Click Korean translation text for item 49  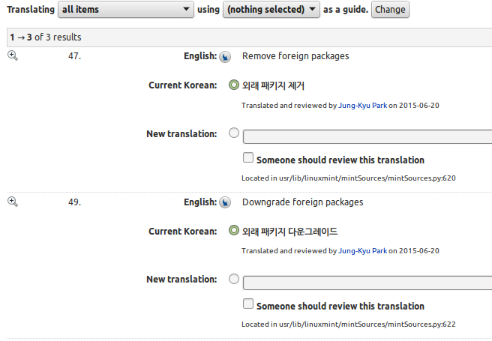(289, 232)
